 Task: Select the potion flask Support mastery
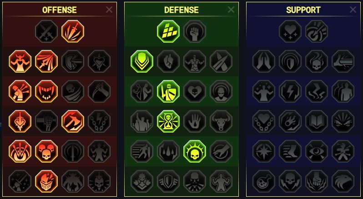(264, 181)
